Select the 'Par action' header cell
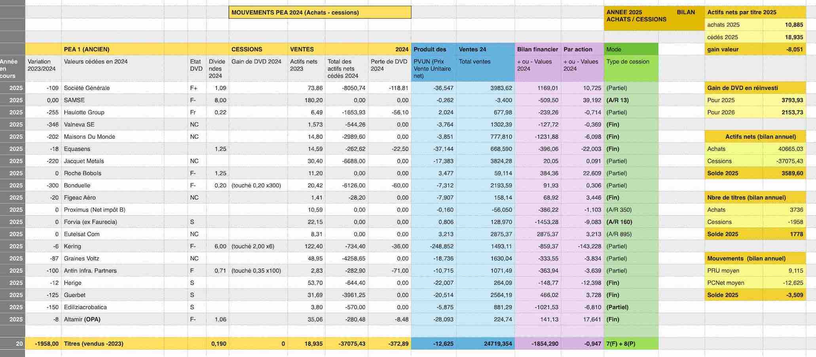Viewport: 816px width, 357px height. point(583,49)
